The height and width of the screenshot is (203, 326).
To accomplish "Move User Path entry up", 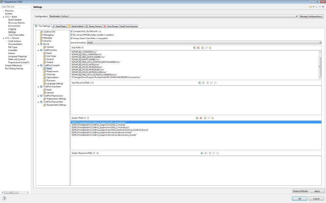I will [x=206, y=47].
